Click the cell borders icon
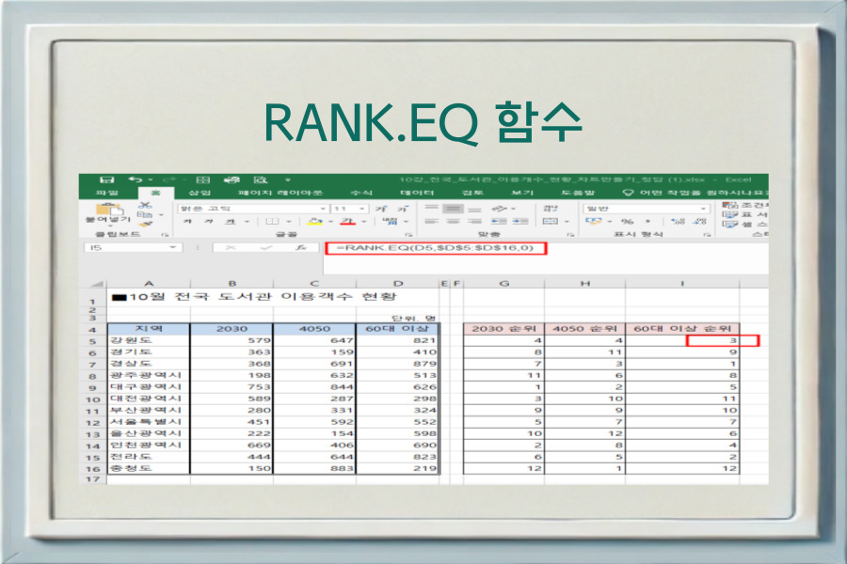This screenshot has width=847, height=564. click(272, 221)
